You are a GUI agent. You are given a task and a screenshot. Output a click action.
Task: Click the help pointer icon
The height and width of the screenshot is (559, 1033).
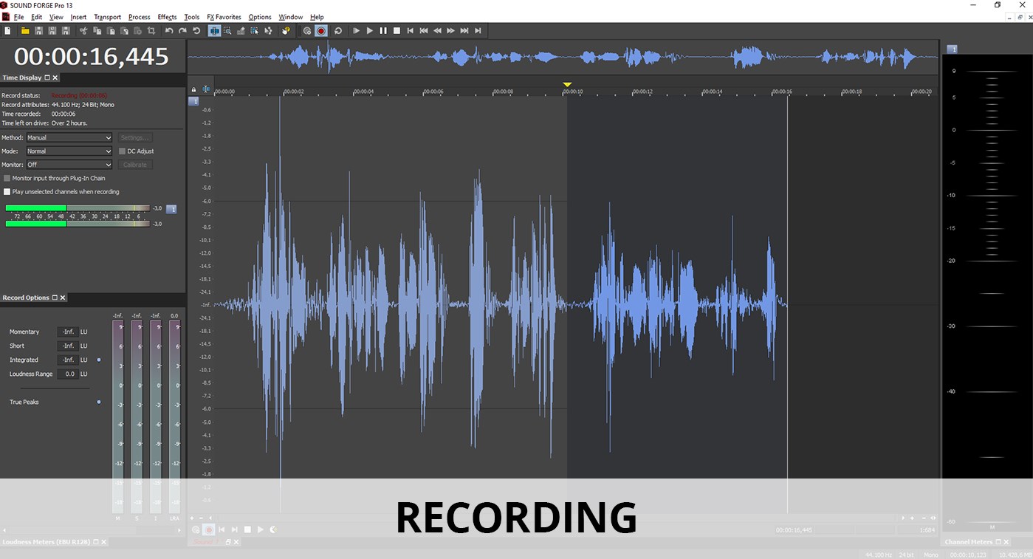coord(286,30)
